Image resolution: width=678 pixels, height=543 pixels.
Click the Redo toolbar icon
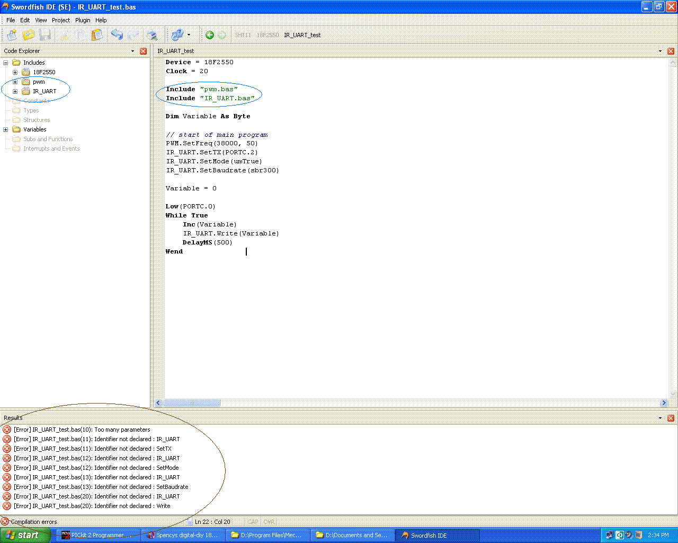tap(133, 35)
